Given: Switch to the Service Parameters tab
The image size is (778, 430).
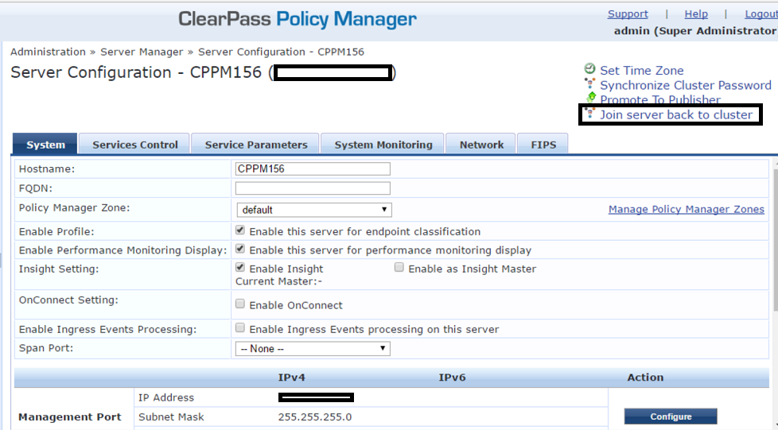Looking at the screenshot, I should coord(256,145).
